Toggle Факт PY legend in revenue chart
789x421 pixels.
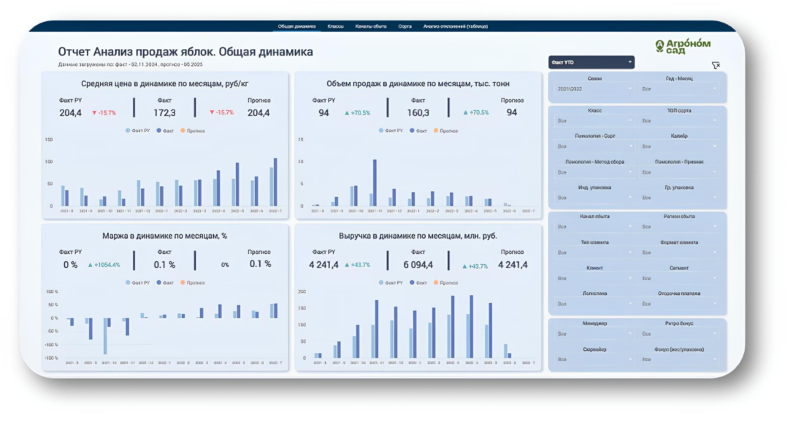coord(391,283)
